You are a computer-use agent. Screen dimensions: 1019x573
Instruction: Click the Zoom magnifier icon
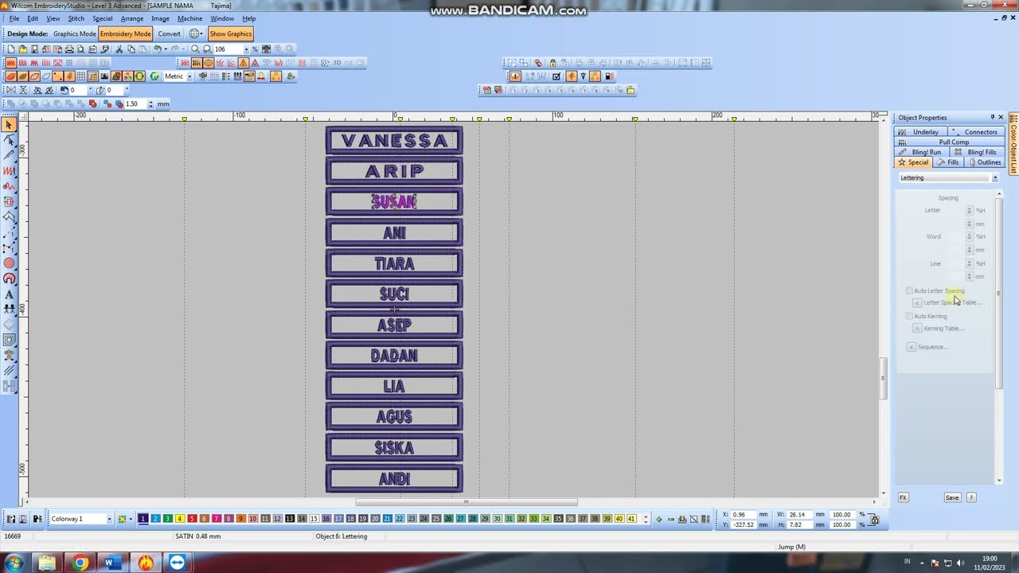click(x=195, y=49)
